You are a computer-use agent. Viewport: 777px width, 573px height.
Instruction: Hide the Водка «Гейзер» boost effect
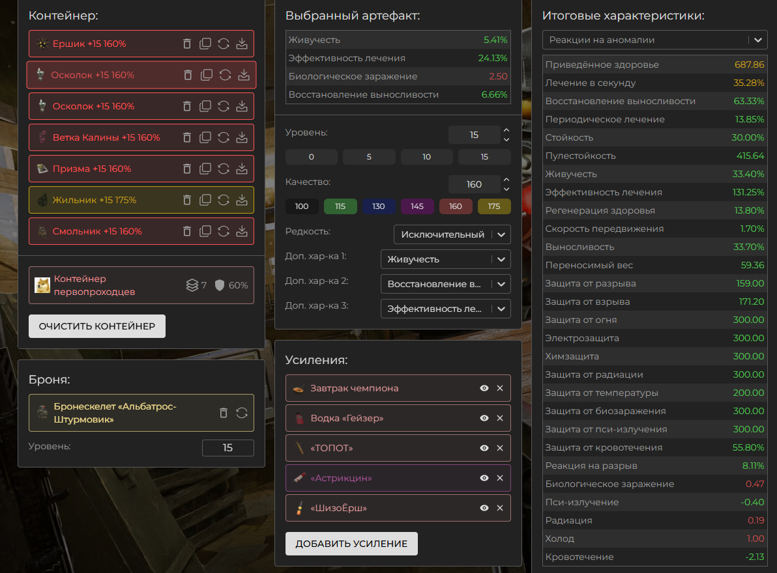pyautogui.click(x=484, y=418)
